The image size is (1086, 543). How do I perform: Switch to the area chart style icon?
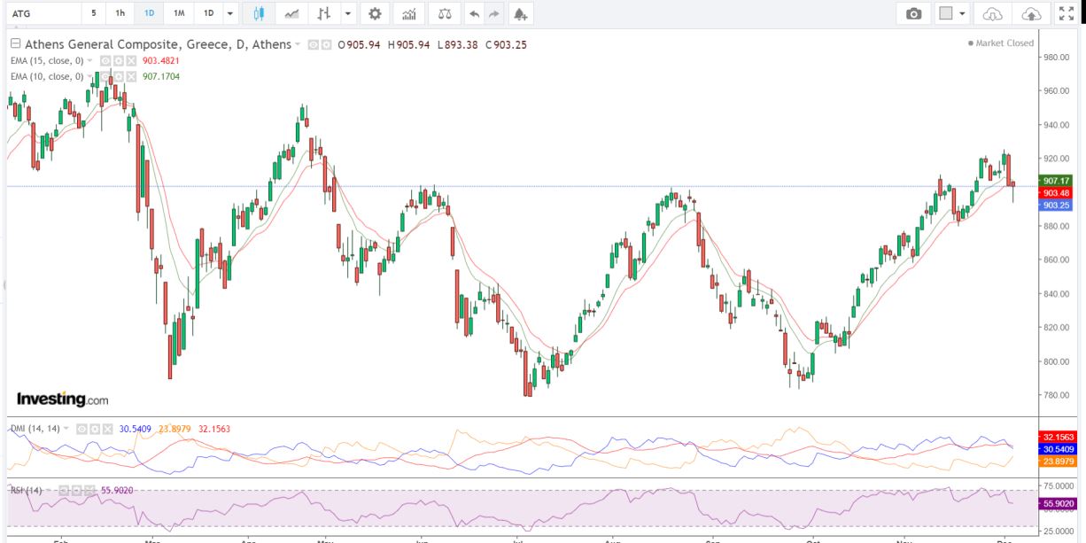291,13
